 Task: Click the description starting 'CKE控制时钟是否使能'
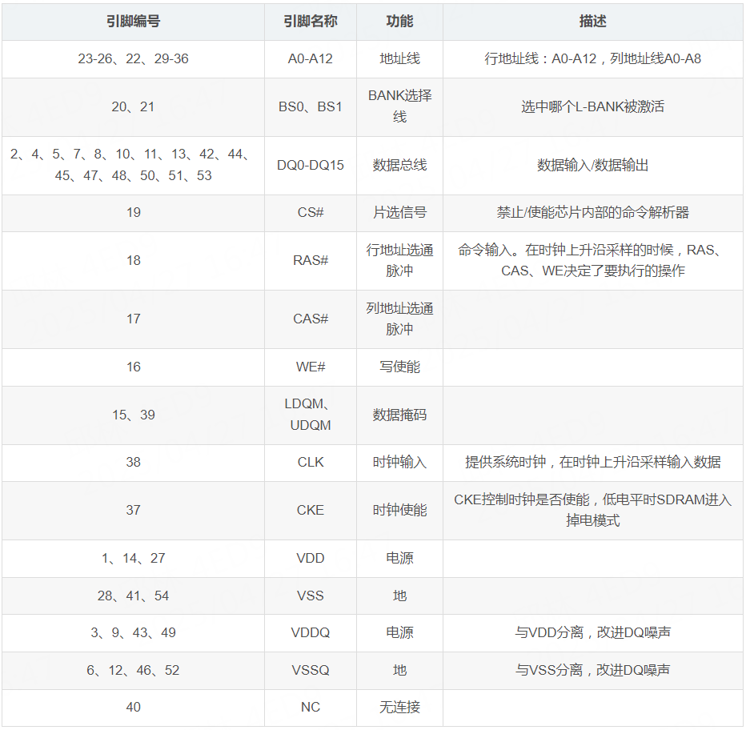(593, 510)
